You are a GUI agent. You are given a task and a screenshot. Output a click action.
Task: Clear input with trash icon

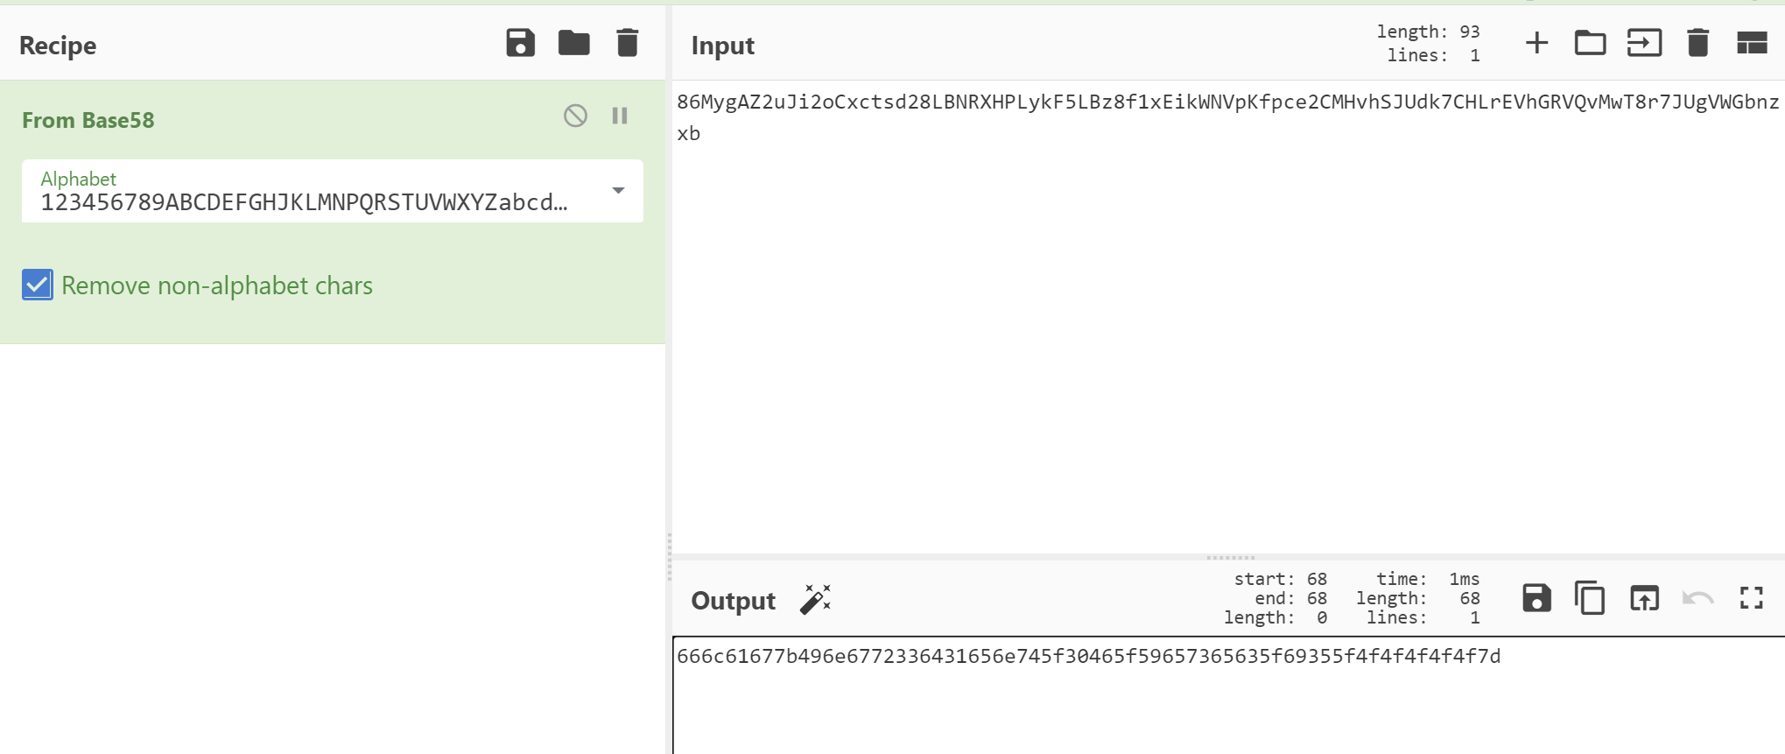[x=1698, y=43]
